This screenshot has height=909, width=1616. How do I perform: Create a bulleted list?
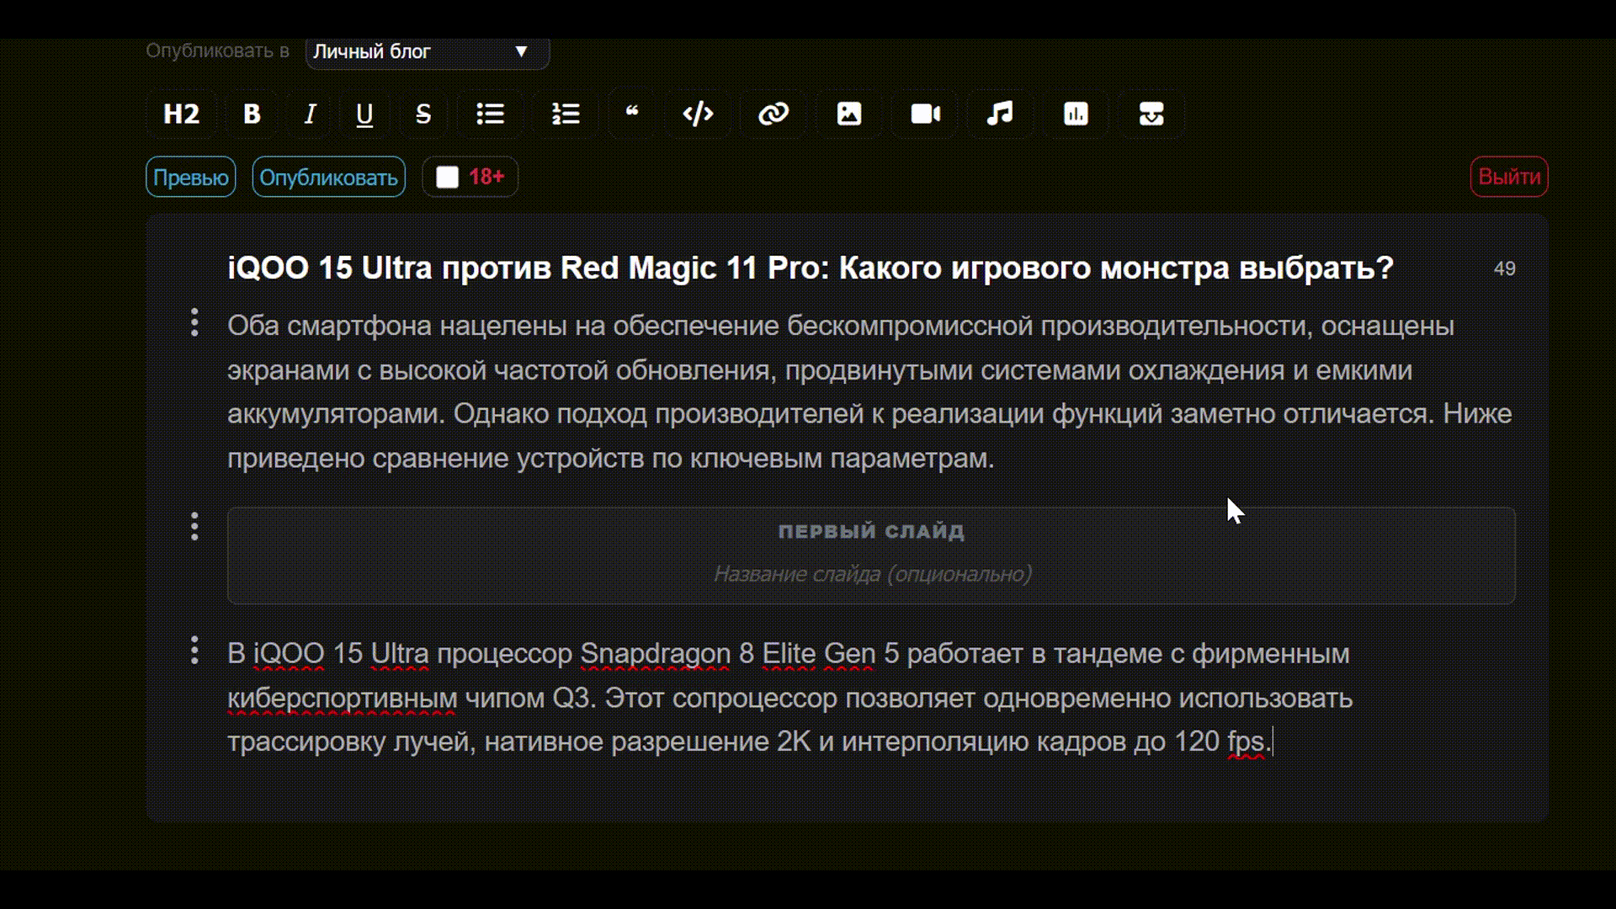pyautogui.click(x=490, y=114)
